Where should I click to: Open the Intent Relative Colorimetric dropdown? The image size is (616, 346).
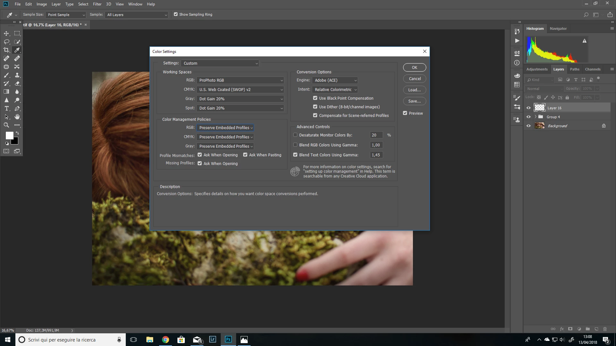point(335,90)
